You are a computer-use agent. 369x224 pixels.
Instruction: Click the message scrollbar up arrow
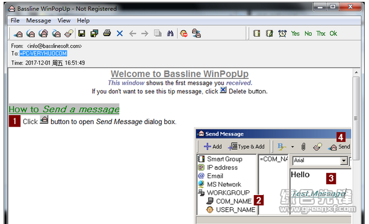coord(356,72)
